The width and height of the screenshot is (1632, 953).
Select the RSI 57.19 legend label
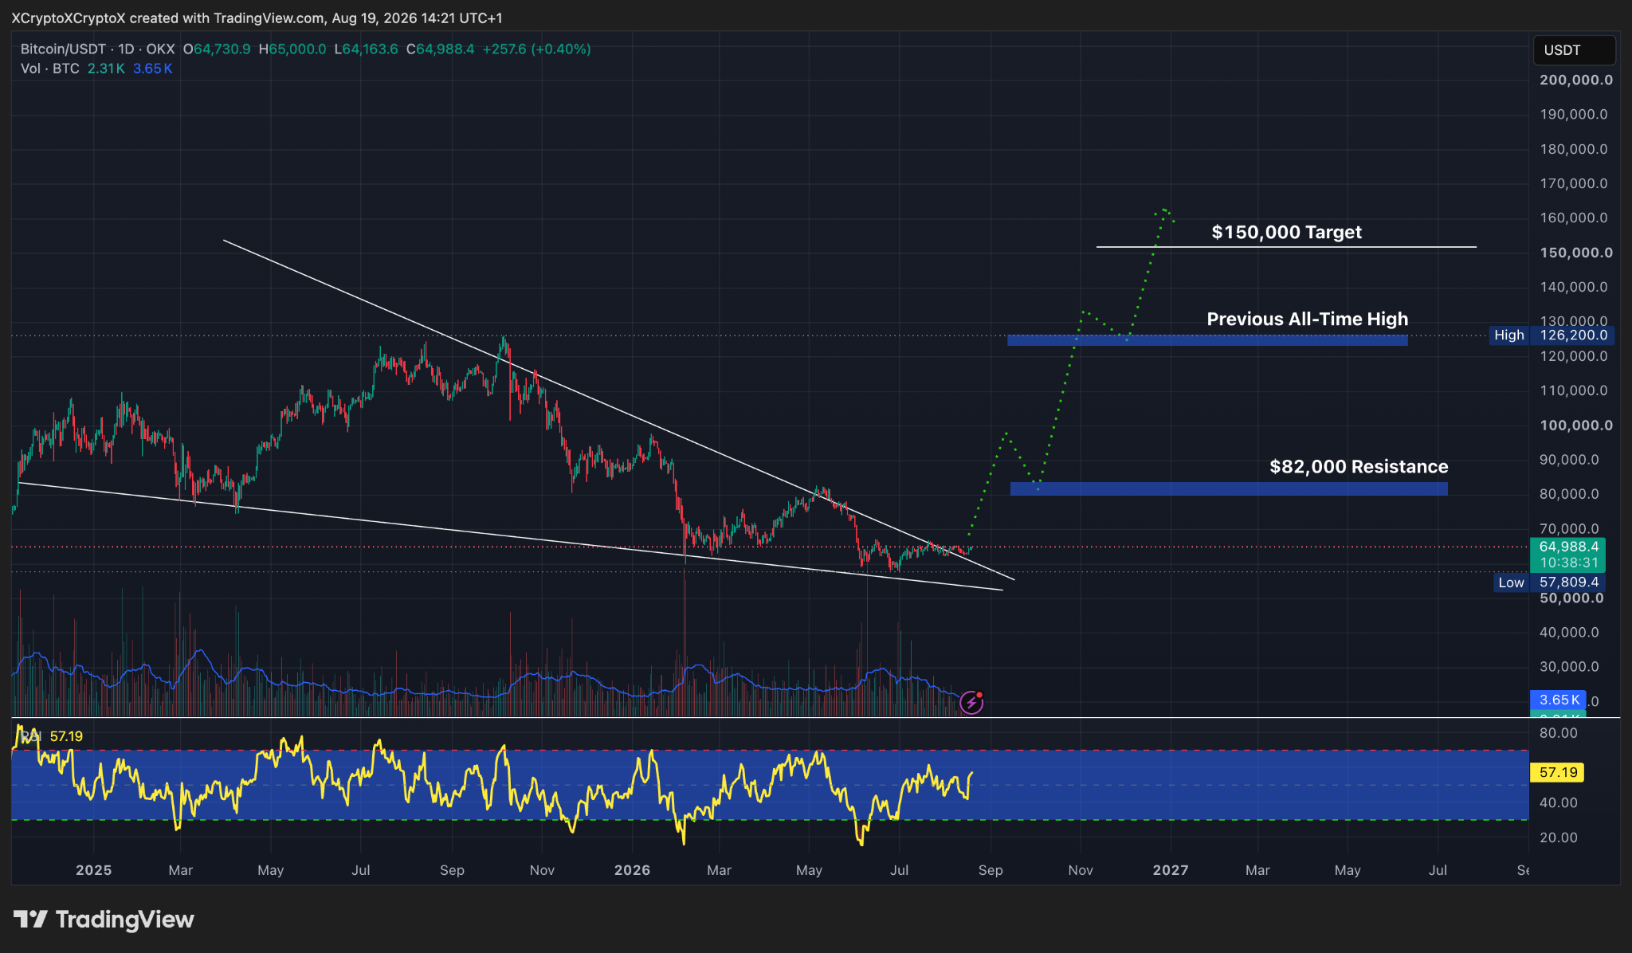(x=52, y=736)
